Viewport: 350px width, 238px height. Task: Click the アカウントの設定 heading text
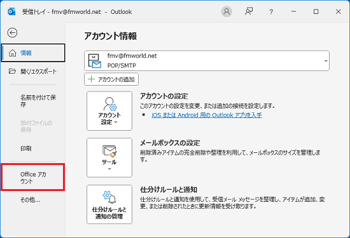(x=164, y=96)
